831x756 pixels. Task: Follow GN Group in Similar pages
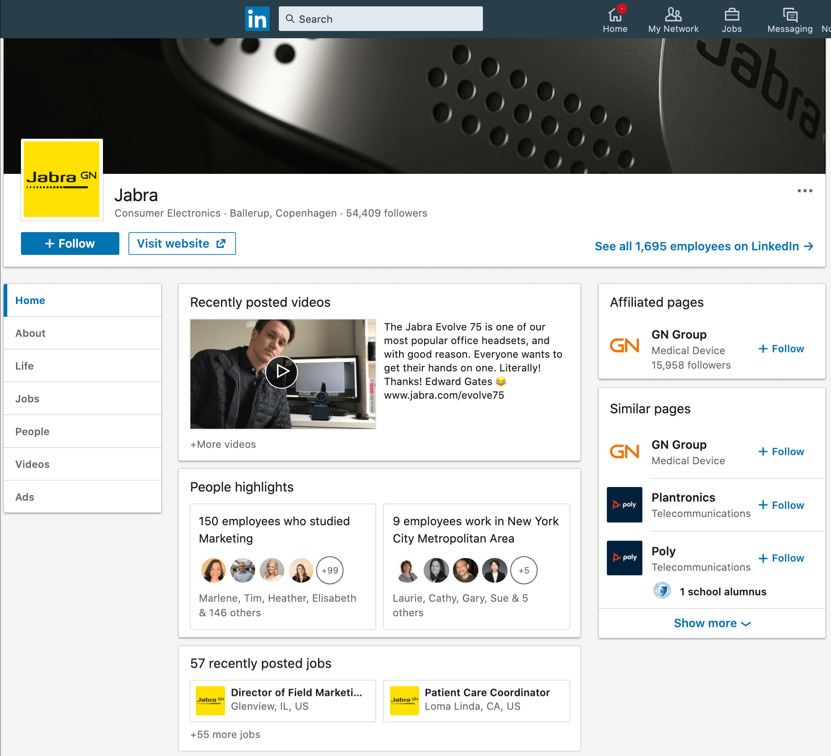click(x=780, y=452)
